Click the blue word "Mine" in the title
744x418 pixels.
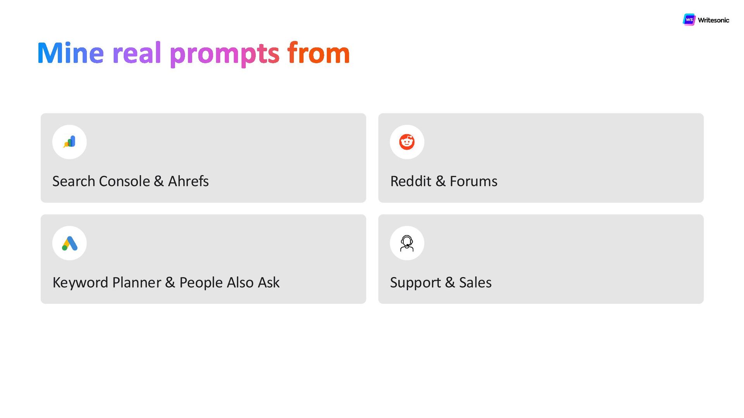(71, 53)
